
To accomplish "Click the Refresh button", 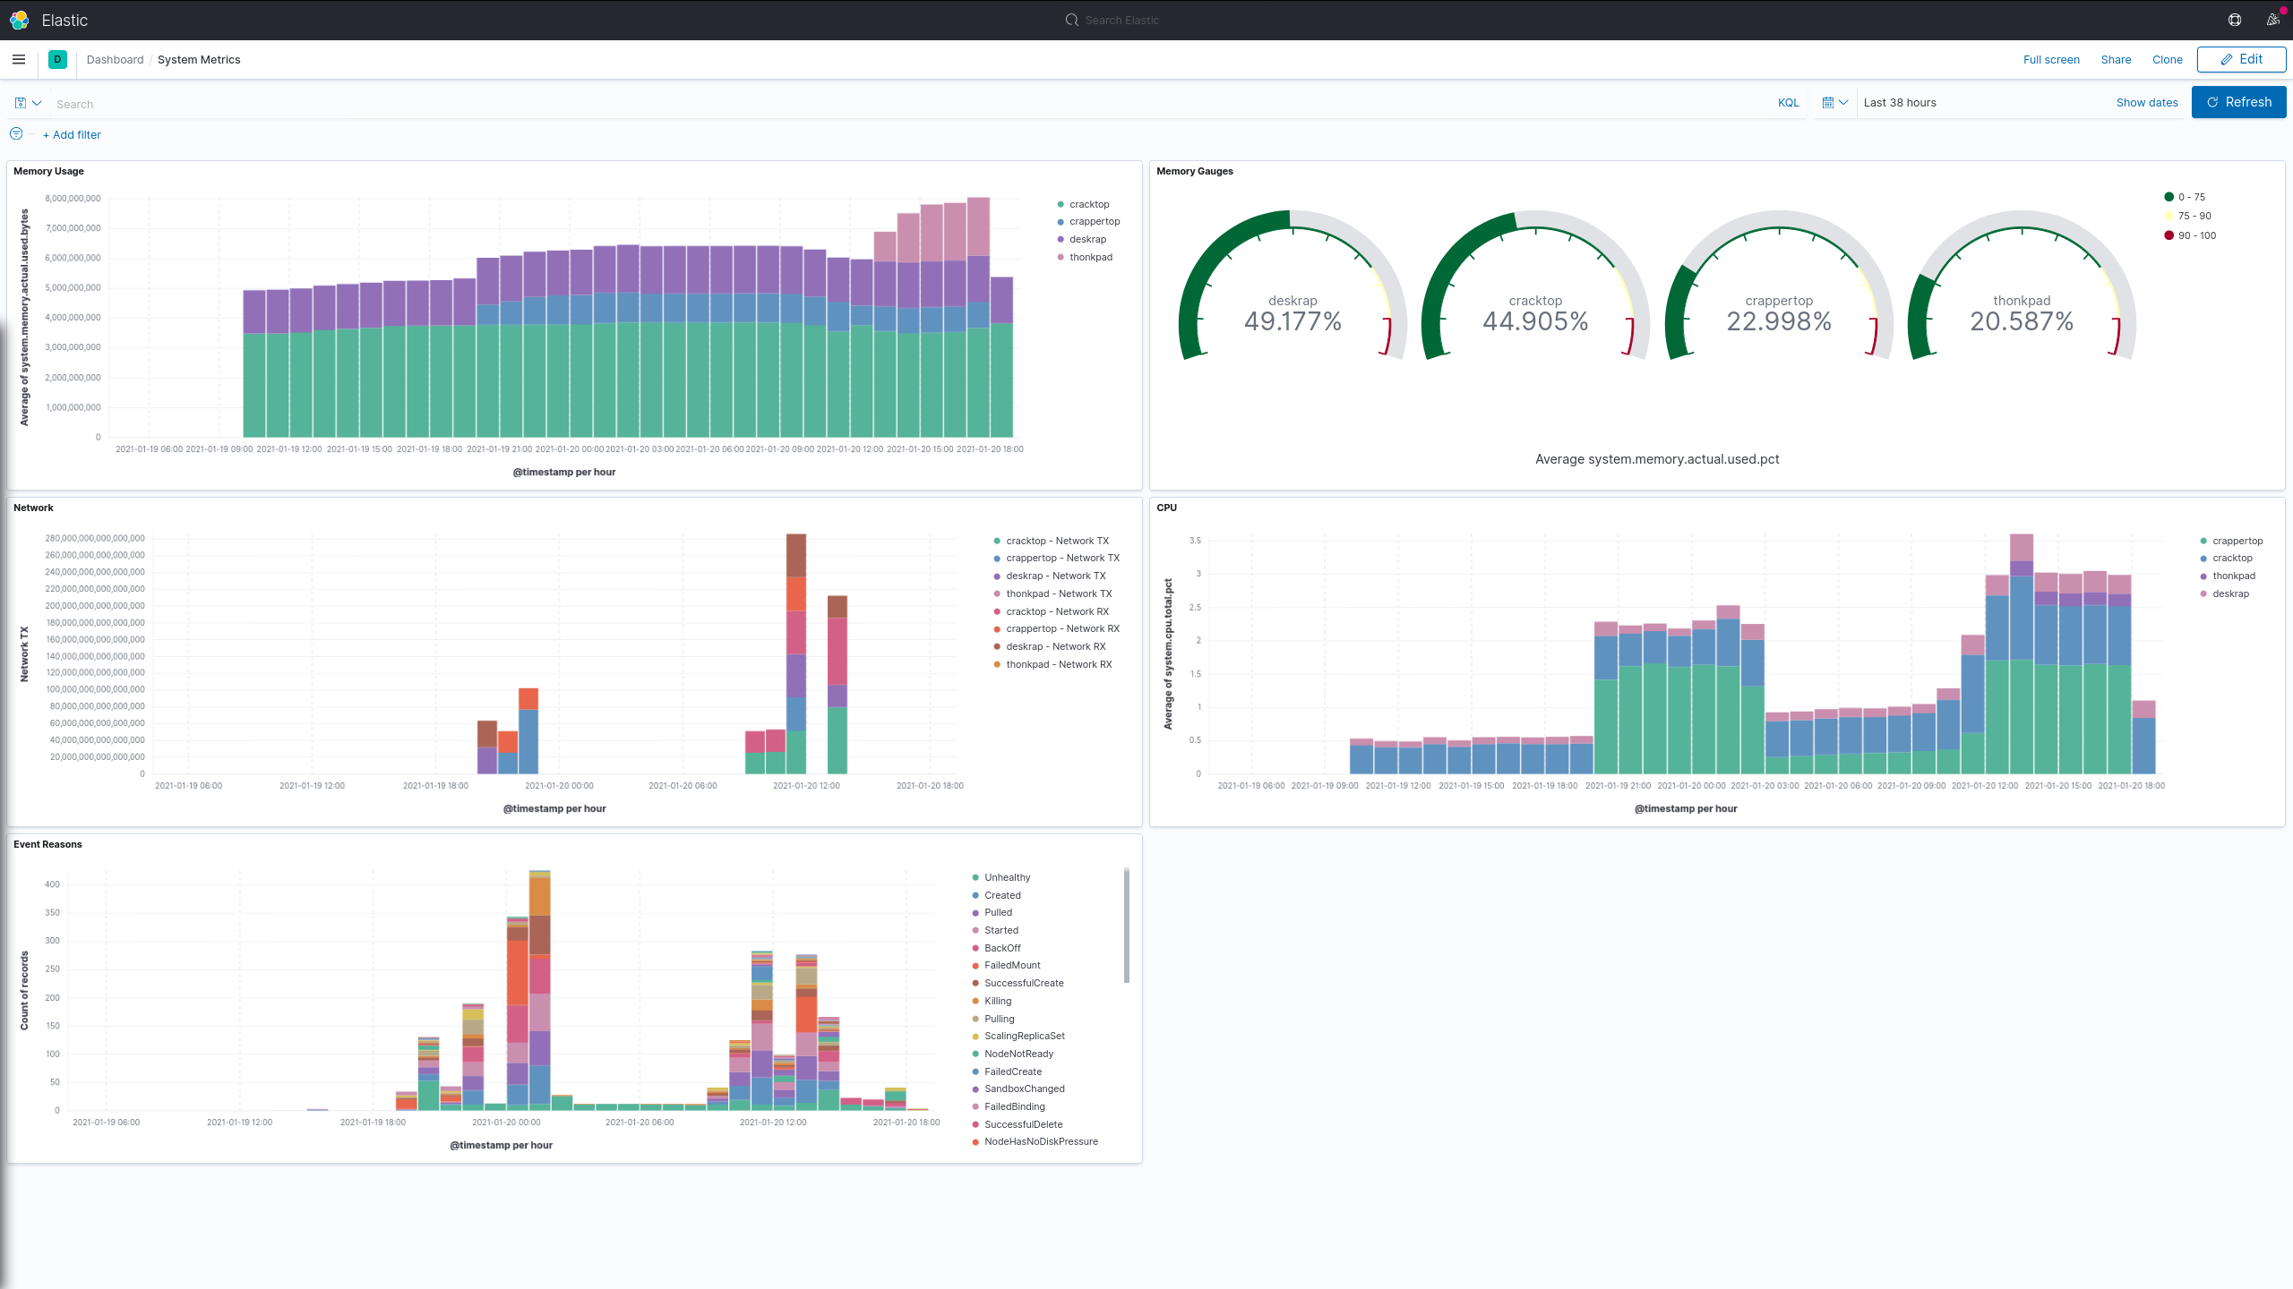I will [2238, 102].
